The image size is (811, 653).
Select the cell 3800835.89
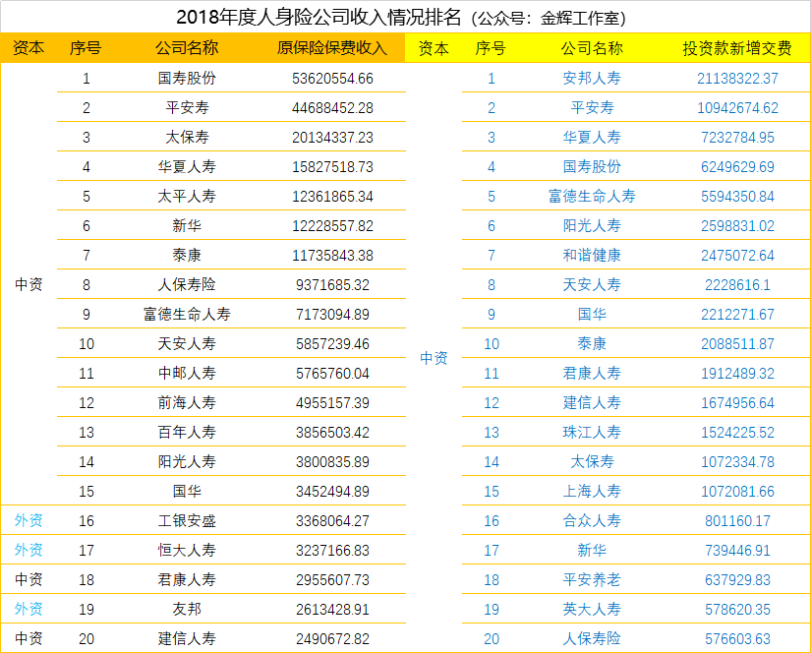point(332,461)
